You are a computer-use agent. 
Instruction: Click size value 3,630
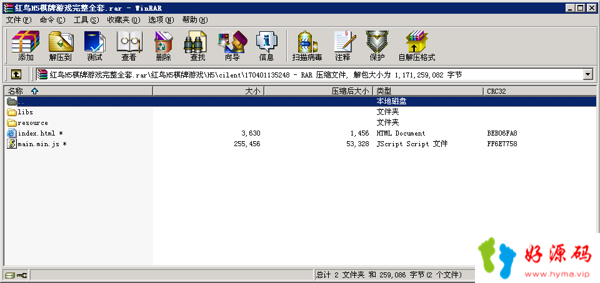(251, 133)
